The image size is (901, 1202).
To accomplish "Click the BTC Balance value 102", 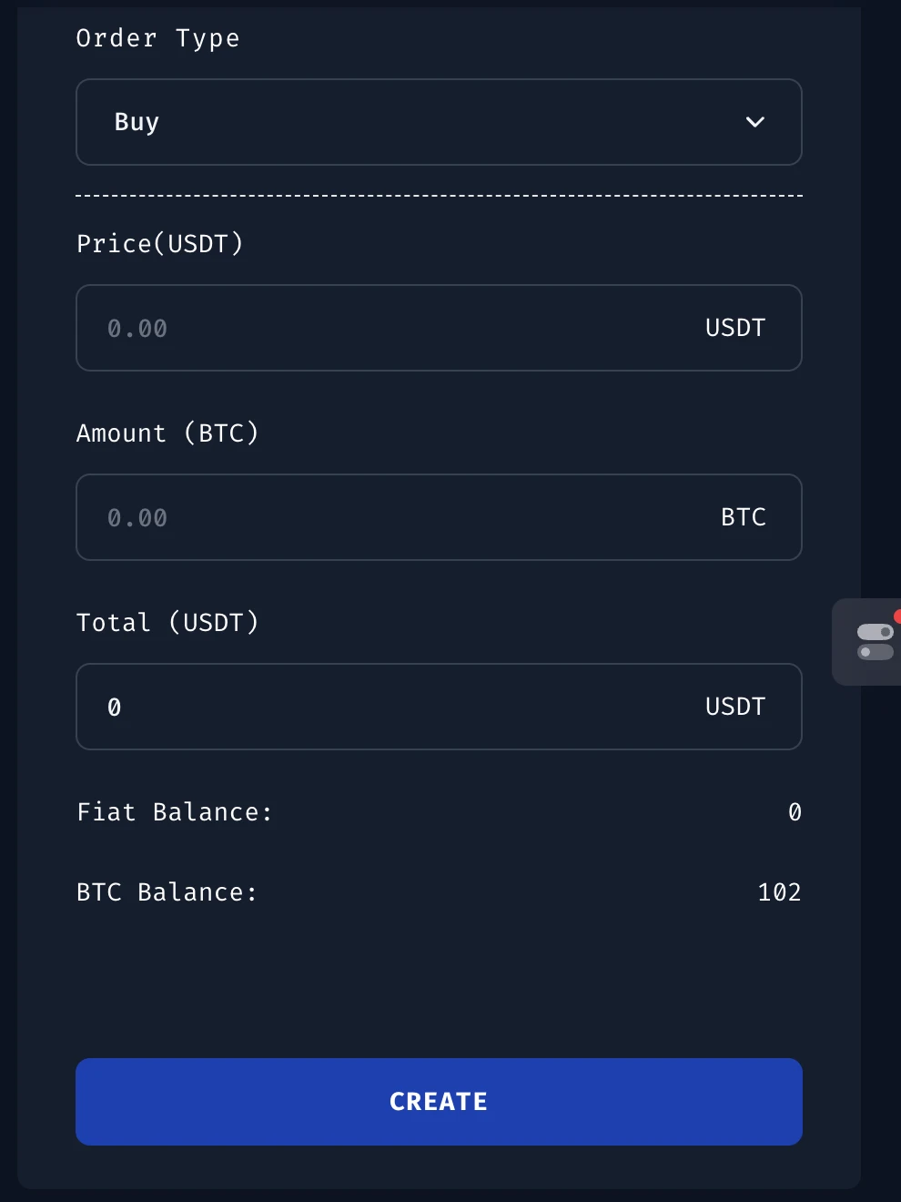I will 779,892.
